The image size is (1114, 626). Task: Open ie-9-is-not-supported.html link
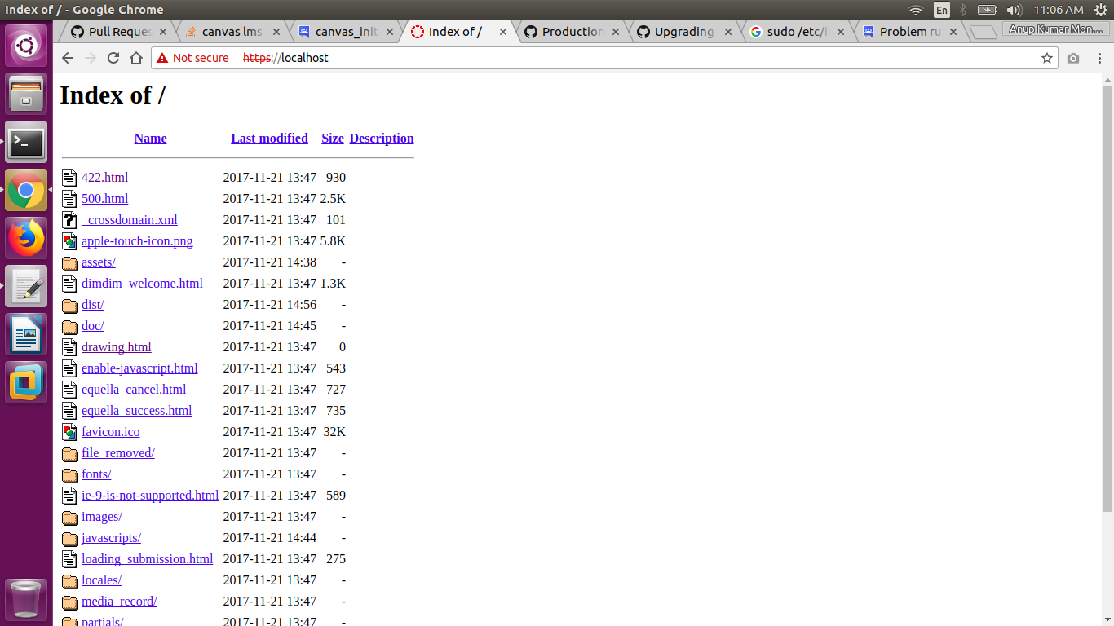[x=150, y=496]
